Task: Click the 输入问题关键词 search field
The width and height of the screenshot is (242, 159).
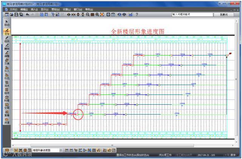Action: (192, 15)
